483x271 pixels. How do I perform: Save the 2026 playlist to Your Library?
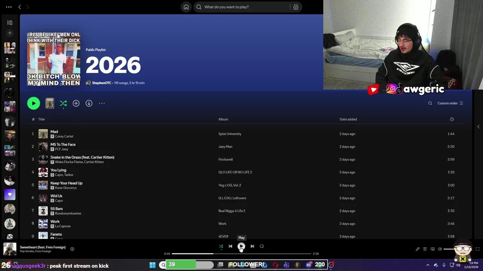click(76, 103)
